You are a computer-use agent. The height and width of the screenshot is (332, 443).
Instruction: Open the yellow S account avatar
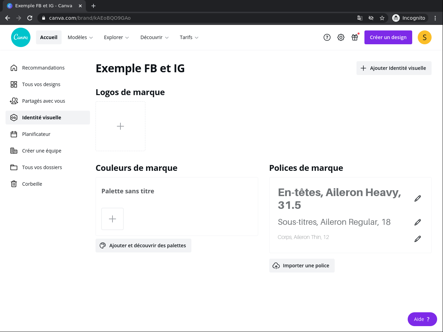(x=425, y=37)
